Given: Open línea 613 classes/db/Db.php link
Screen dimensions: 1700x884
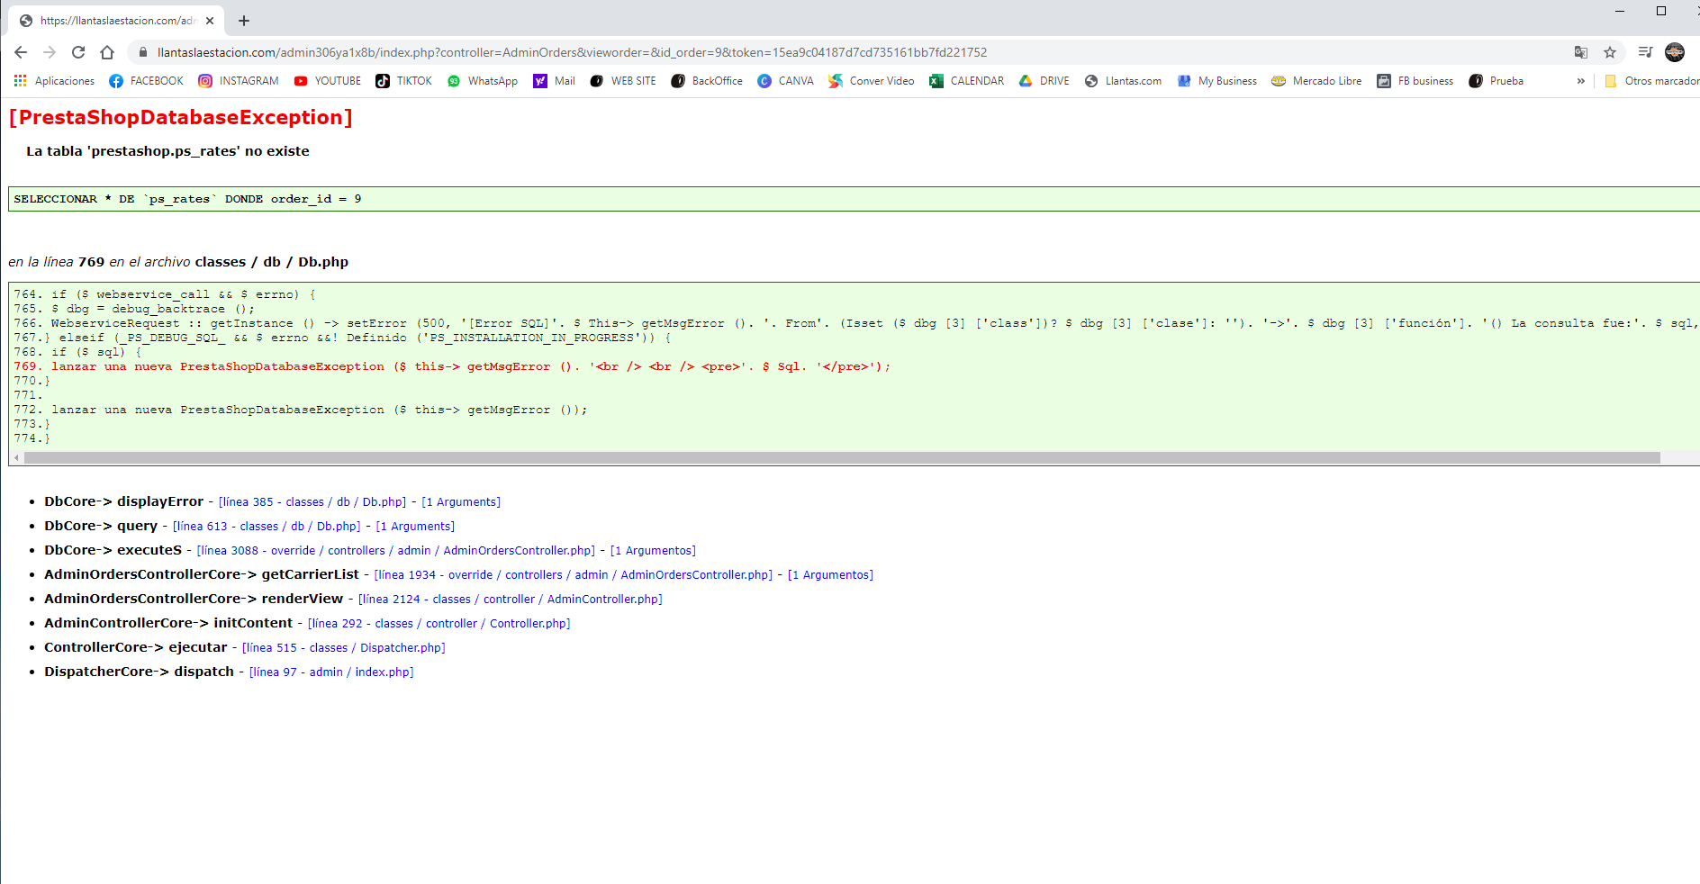Looking at the screenshot, I should point(267,527).
